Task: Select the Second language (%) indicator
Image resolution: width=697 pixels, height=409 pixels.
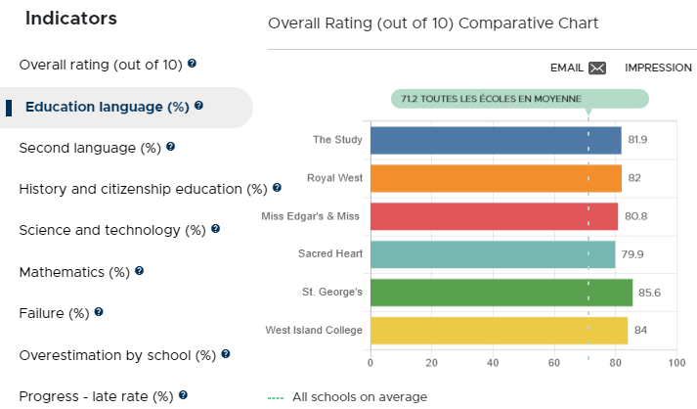Action: tap(90, 148)
